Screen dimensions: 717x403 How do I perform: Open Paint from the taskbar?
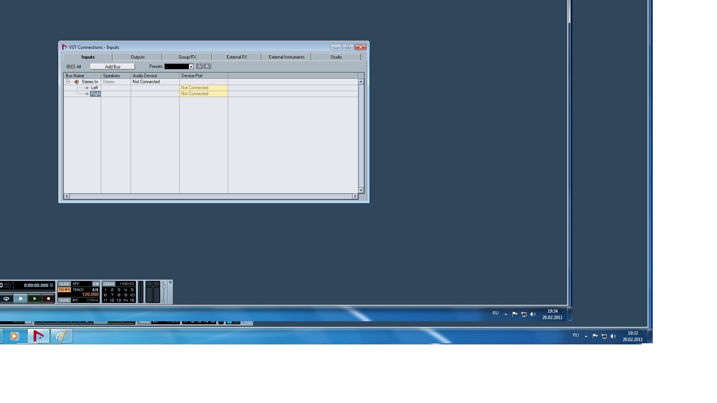coord(61,336)
